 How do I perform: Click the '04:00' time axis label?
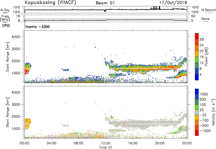pos(52,143)
